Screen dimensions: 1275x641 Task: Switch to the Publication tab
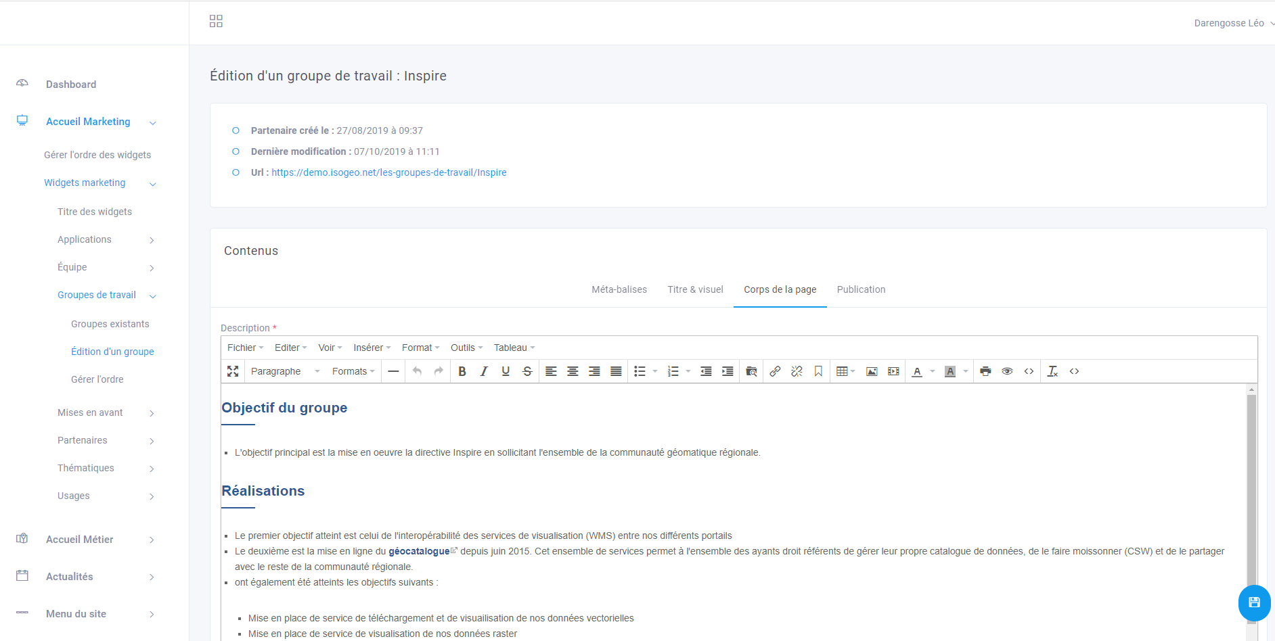pos(861,289)
